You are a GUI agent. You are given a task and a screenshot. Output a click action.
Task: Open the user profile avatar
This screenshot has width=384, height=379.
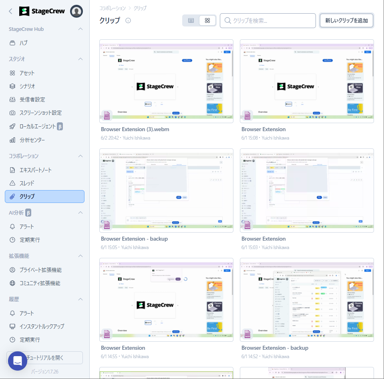pyautogui.click(x=76, y=11)
